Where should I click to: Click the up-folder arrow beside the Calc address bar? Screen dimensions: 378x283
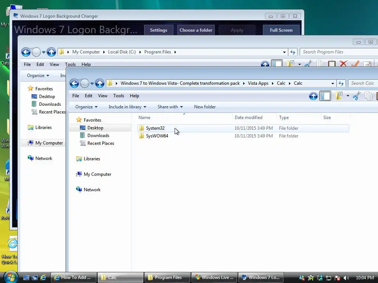(x=100, y=84)
